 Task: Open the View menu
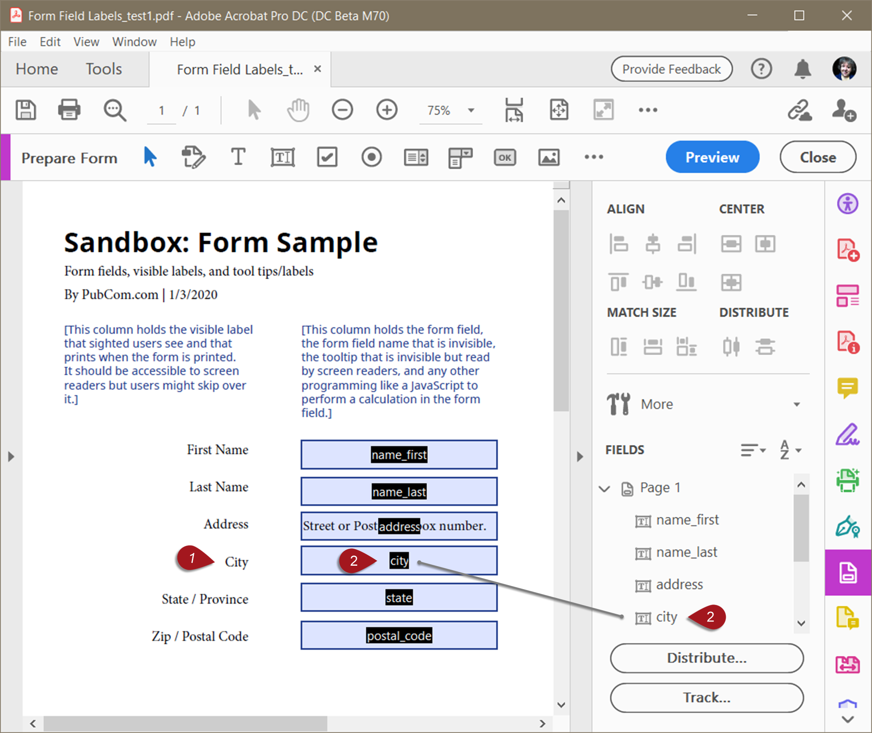(86, 42)
